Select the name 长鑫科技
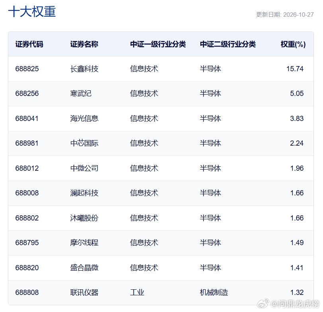Screen dimensions: 323x312 (x=84, y=69)
